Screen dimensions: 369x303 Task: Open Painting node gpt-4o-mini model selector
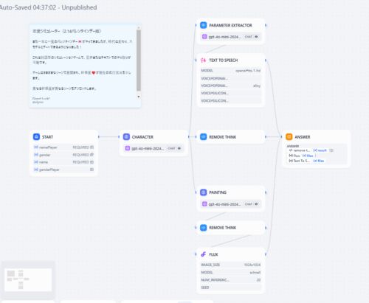coord(231,204)
